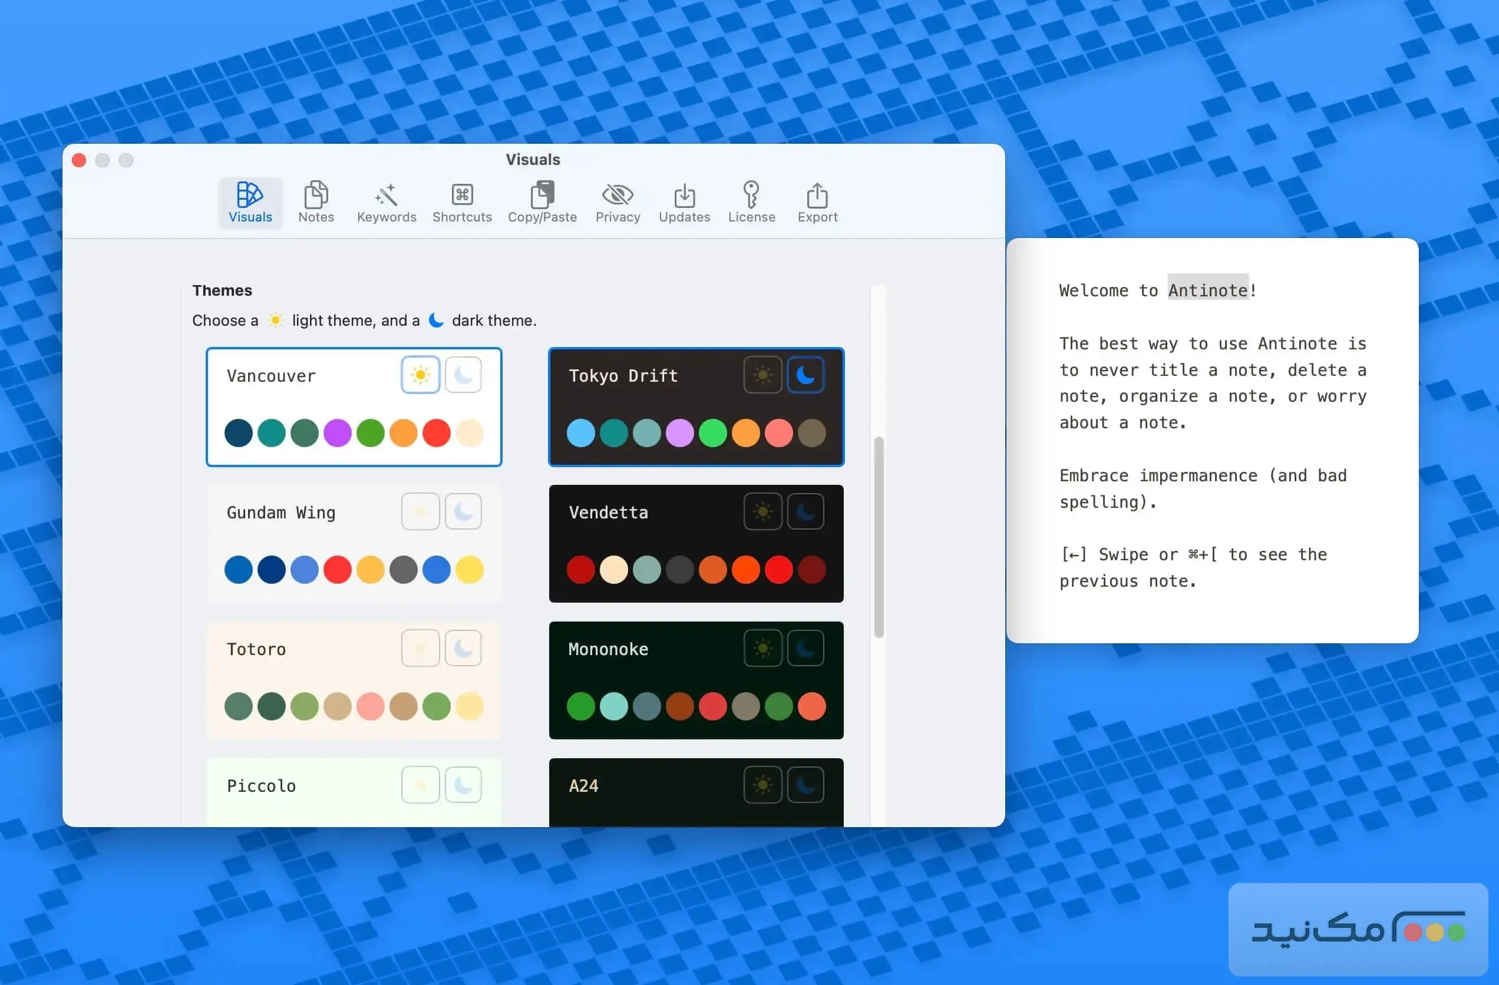The image size is (1499, 985).
Task: Set Piccolo as dark theme
Action: (463, 785)
